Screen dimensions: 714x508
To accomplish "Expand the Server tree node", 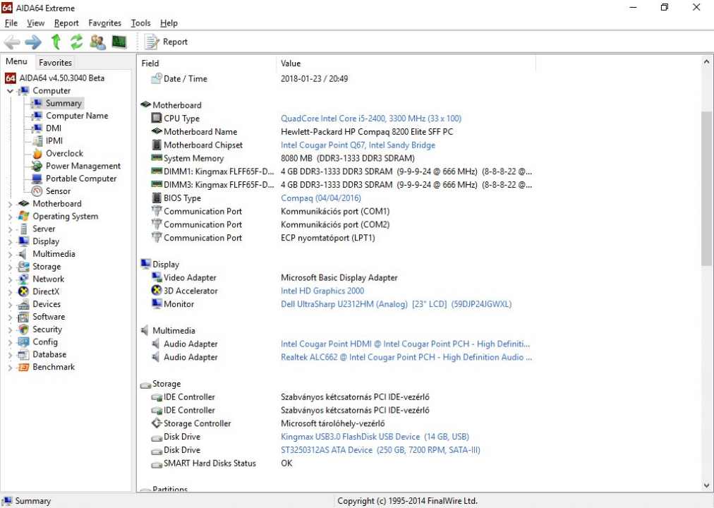I will 10,229.
